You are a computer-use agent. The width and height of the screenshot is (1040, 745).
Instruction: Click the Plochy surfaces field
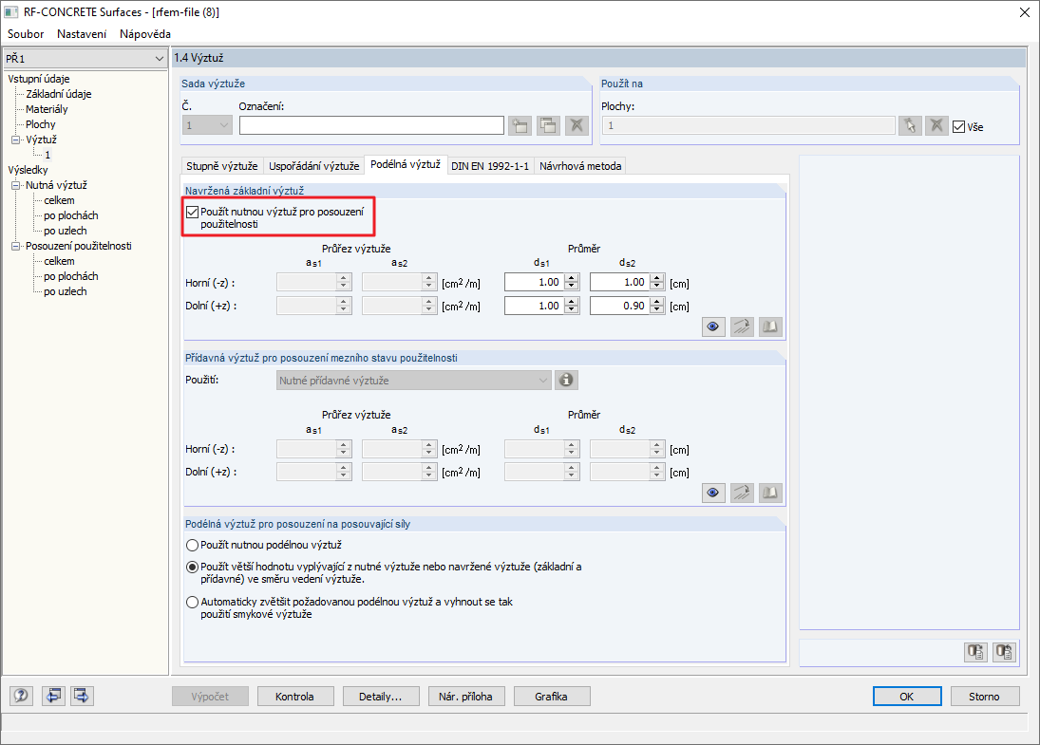tap(748, 125)
